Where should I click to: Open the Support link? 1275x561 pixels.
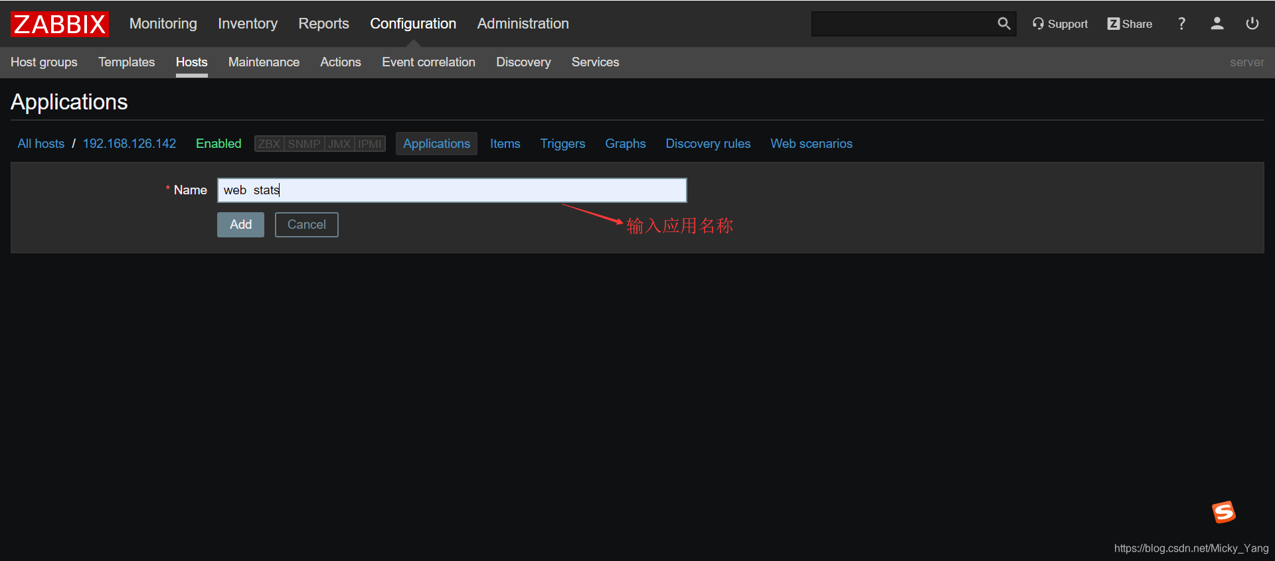point(1060,24)
